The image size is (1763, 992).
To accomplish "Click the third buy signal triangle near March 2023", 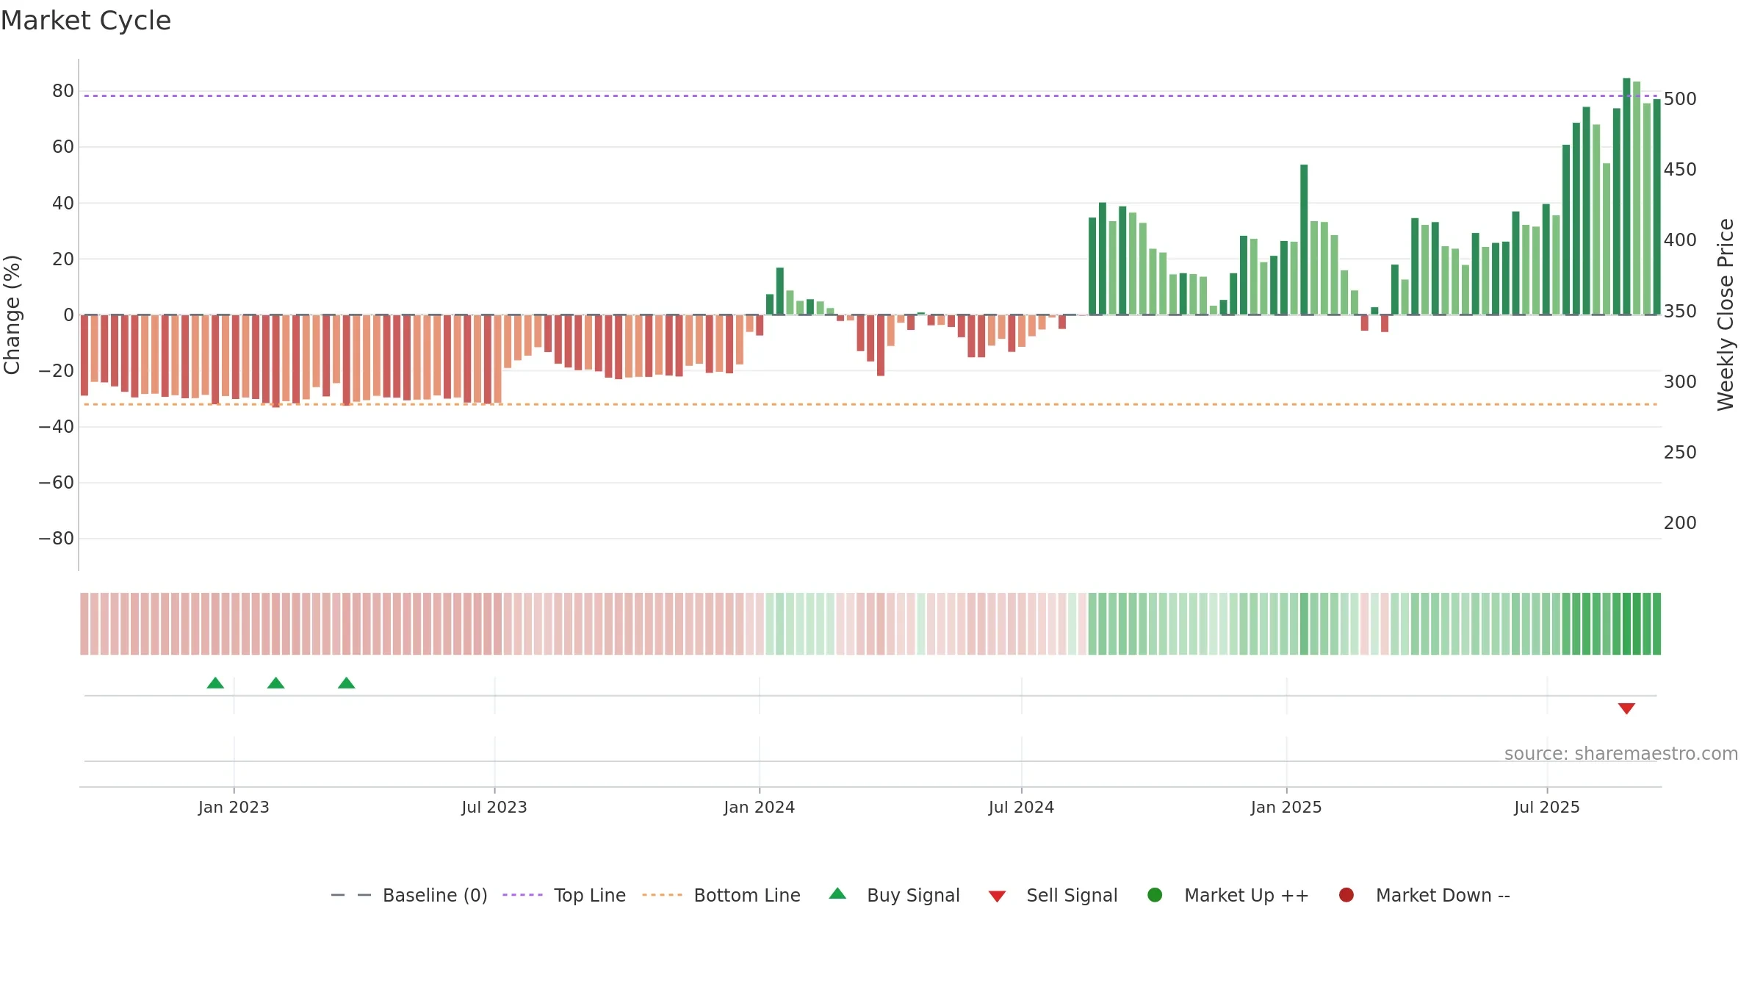I will point(347,683).
